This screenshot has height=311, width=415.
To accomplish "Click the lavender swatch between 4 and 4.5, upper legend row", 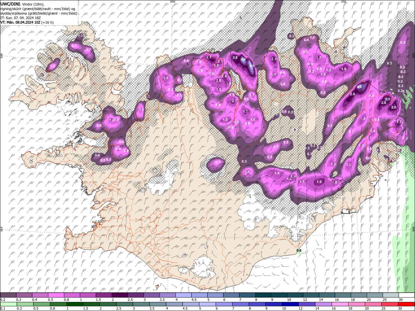I will pyautogui.click(x=183, y=295).
